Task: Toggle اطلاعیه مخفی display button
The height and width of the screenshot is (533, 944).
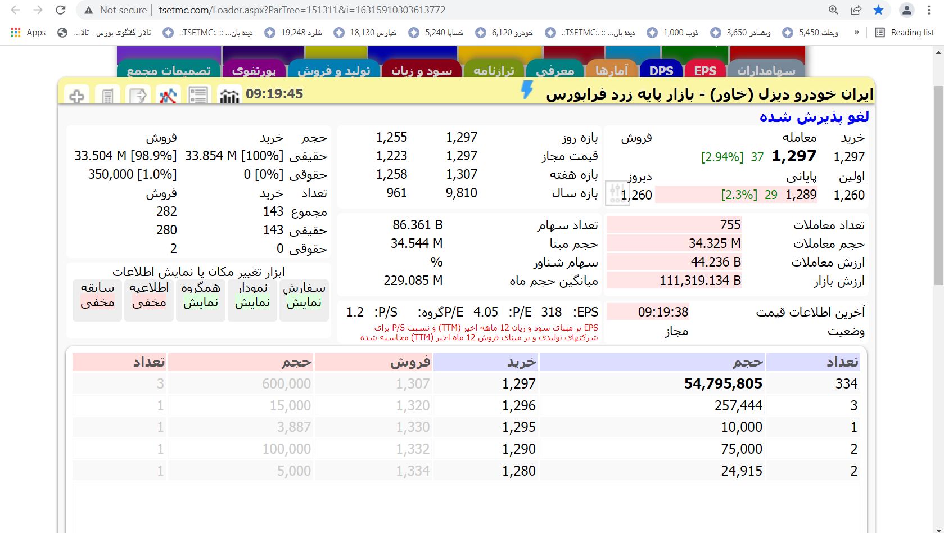Action: pyautogui.click(x=149, y=300)
